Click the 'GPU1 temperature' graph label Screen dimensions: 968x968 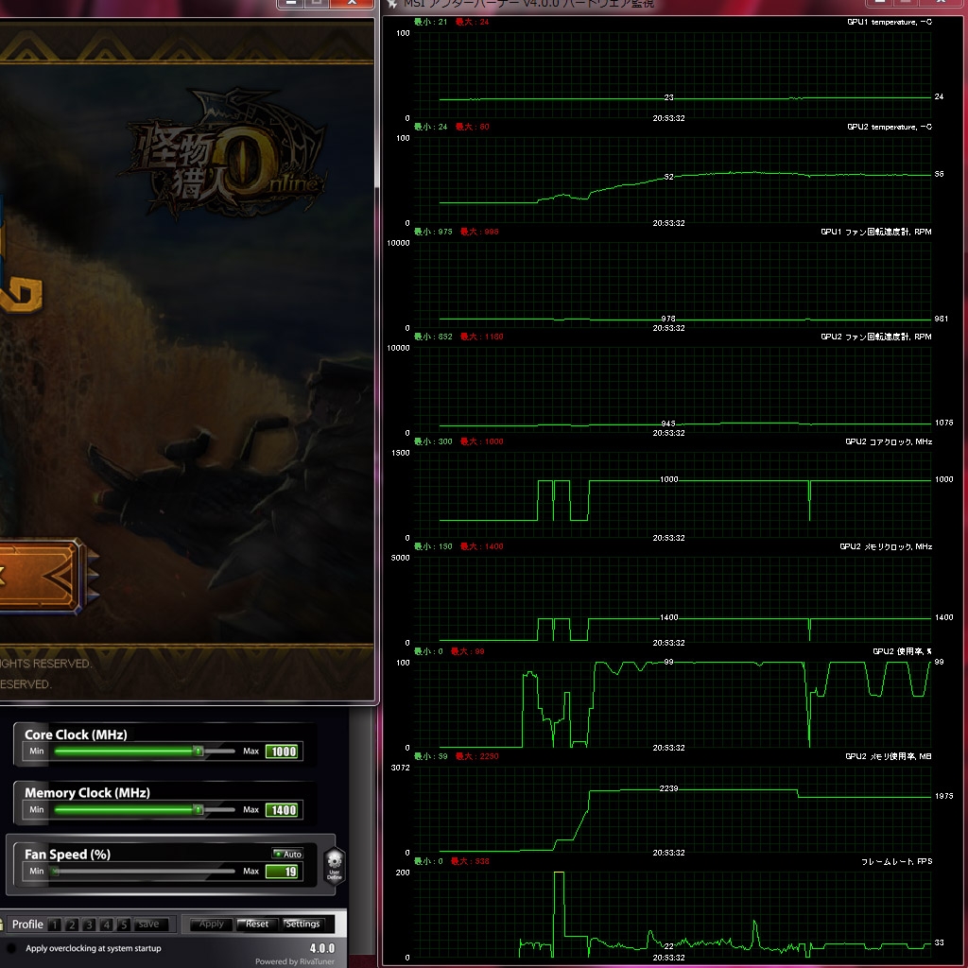tap(889, 22)
